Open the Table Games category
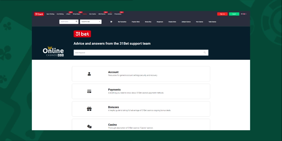282x141 pixels. tap(212, 22)
